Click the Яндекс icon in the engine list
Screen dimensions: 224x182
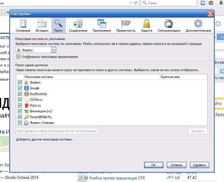click(27, 82)
